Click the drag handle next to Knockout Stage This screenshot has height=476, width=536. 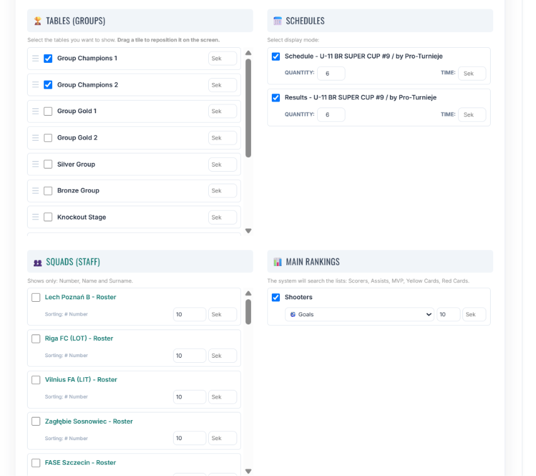[36, 217]
